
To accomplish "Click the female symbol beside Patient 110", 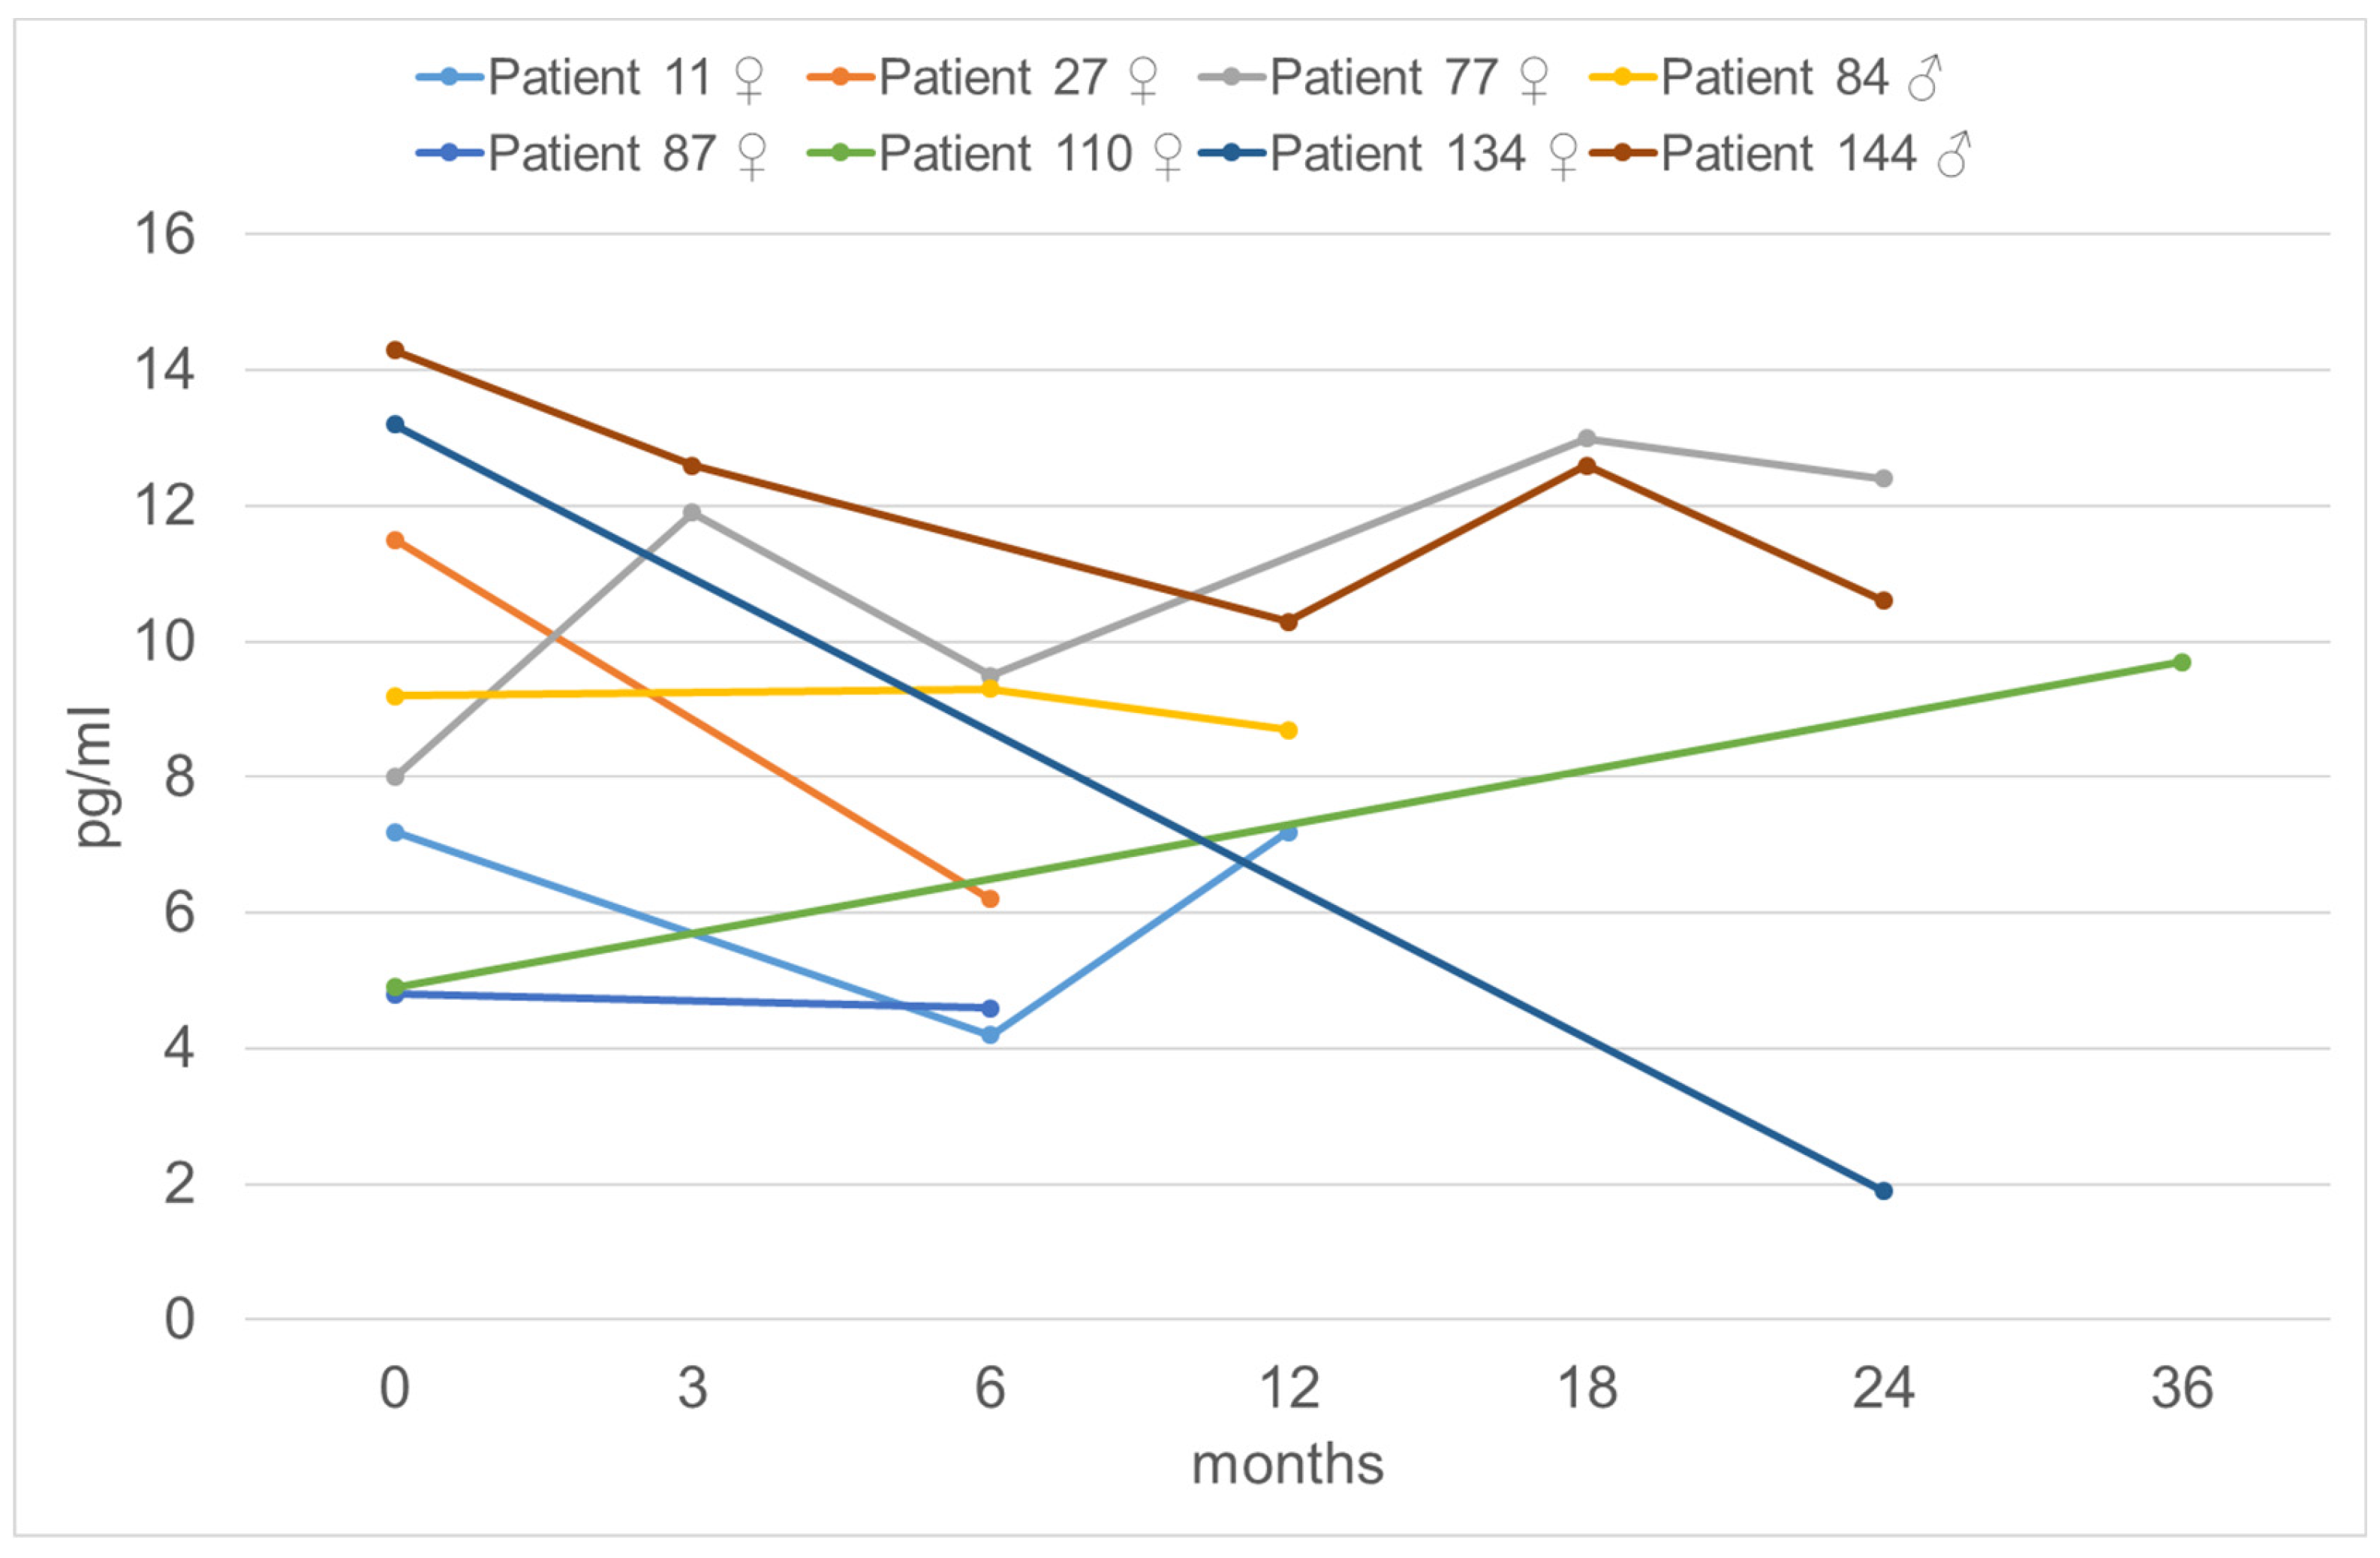I will click(x=1167, y=157).
